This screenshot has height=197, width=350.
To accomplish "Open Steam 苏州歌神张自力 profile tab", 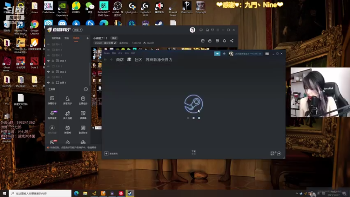I will 159,60.
